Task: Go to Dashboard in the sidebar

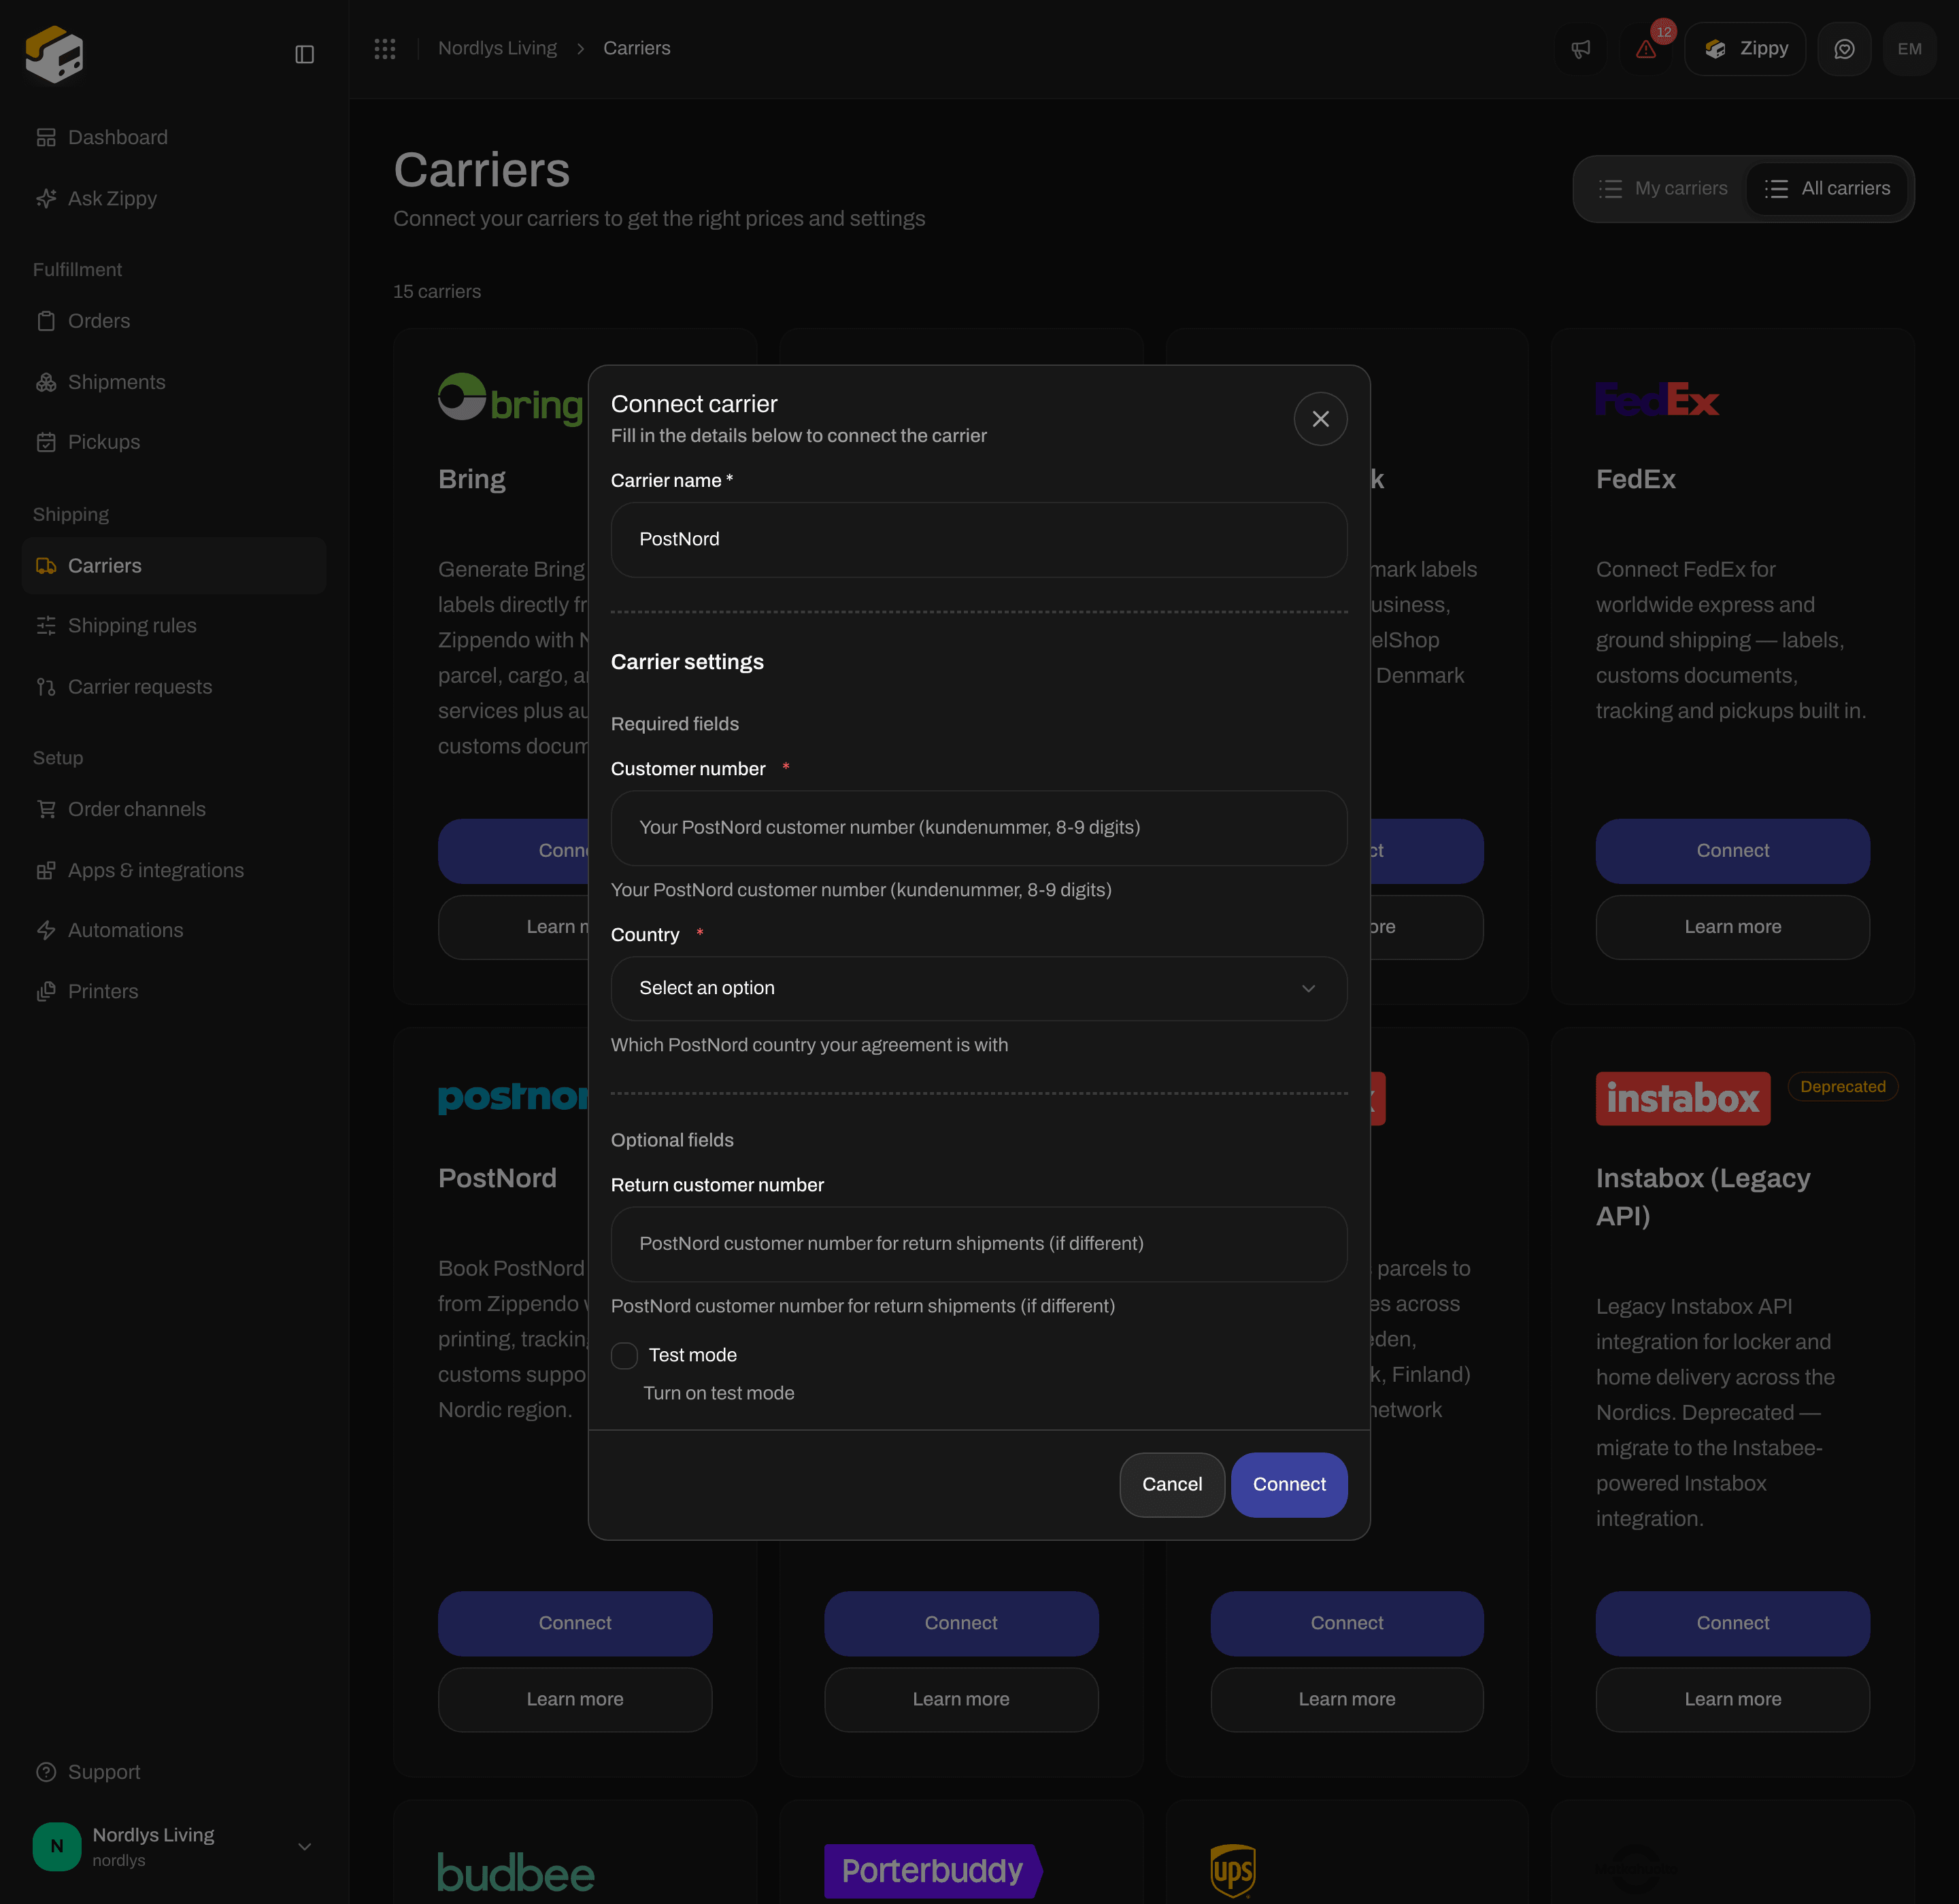Action: pyautogui.click(x=174, y=137)
